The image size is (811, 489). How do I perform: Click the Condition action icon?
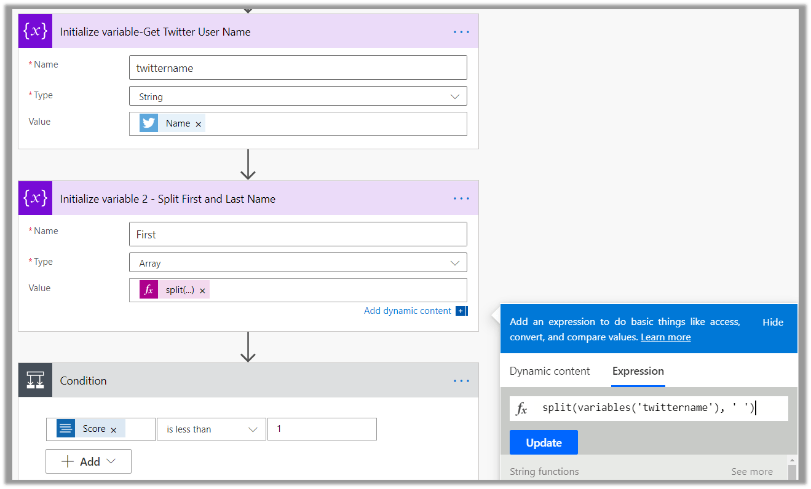[35, 380]
